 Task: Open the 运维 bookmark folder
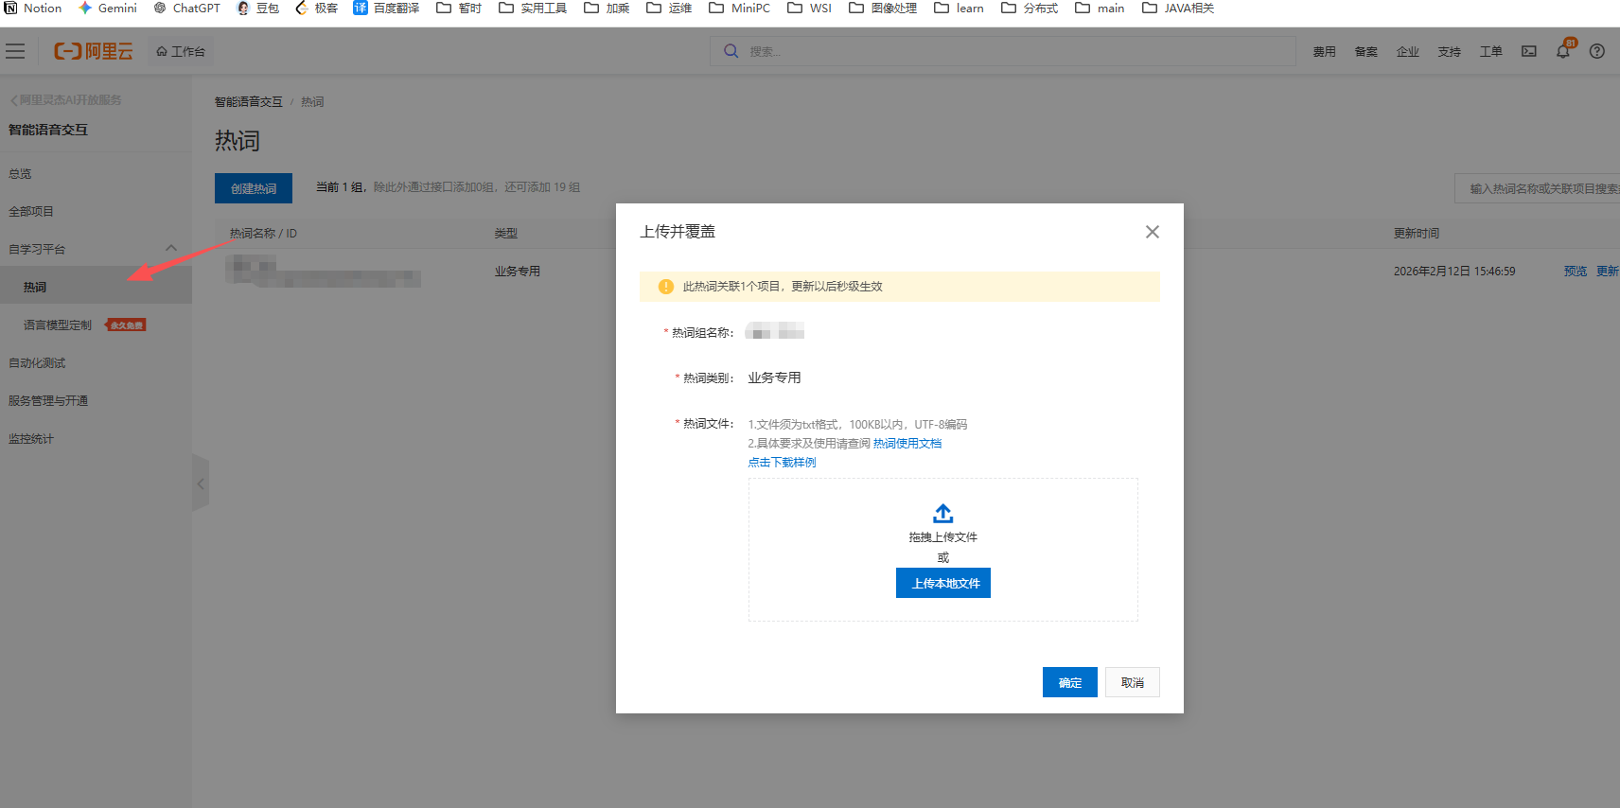[x=669, y=9]
